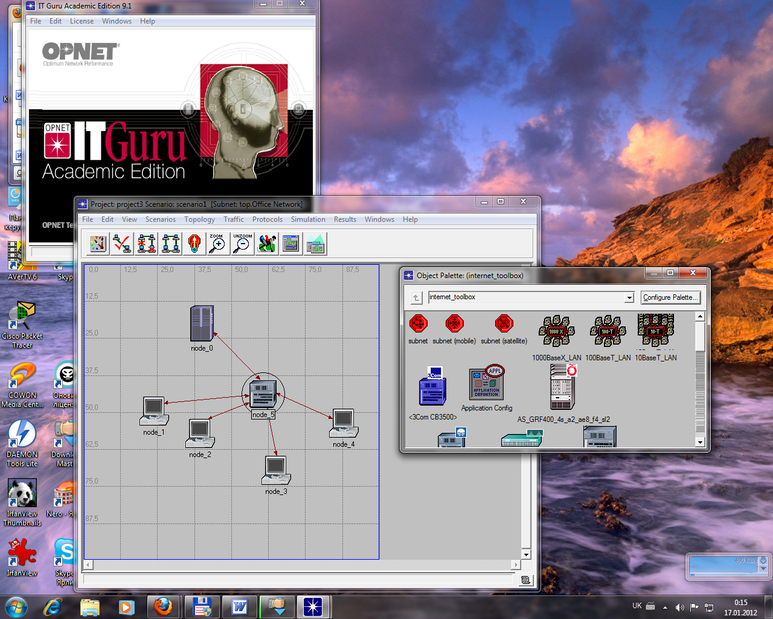Click Object Palette scroll down arrow
This screenshot has width=773, height=619.
[700, 442]
